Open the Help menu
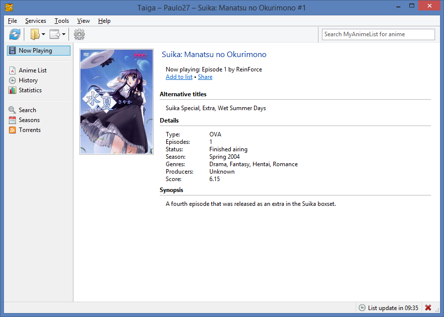The height and width of the screenshot is (317, 444). (104, 21)
